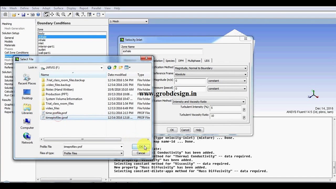The width and height of the screenshot is (336, 189).
Task: Switch to the Species tab
Action: tap(170, 61)
